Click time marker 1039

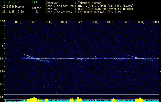click(x=141, y=22)
